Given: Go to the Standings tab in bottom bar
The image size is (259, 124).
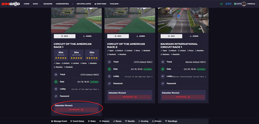Looking at the screenshot, I should point(171,121).
